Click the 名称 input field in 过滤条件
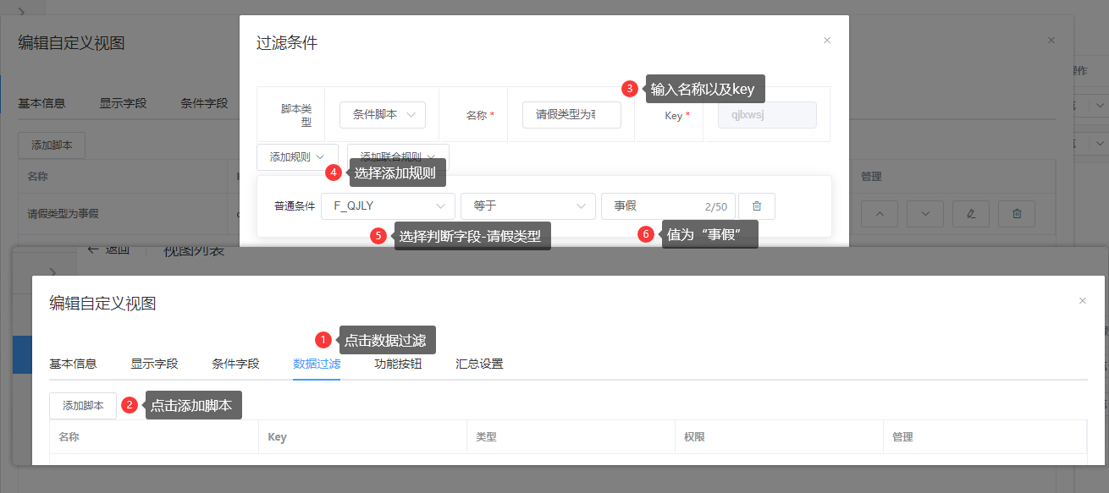The width and height of the screenshot is (1109, 493). tap(571, 115)
